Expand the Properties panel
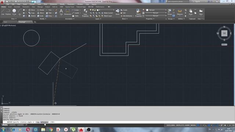 150,19
